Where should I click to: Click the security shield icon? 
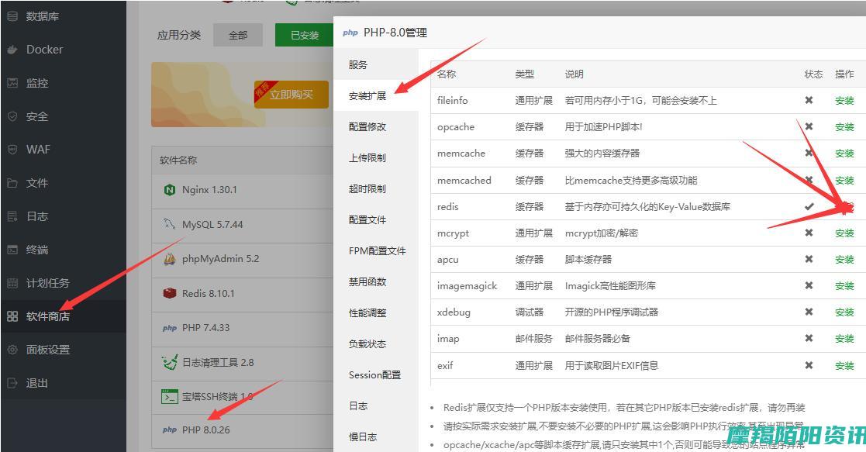(12, 116)
